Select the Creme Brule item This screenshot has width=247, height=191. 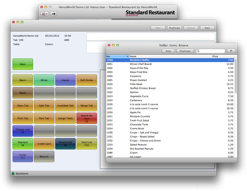tap(170, 129)
